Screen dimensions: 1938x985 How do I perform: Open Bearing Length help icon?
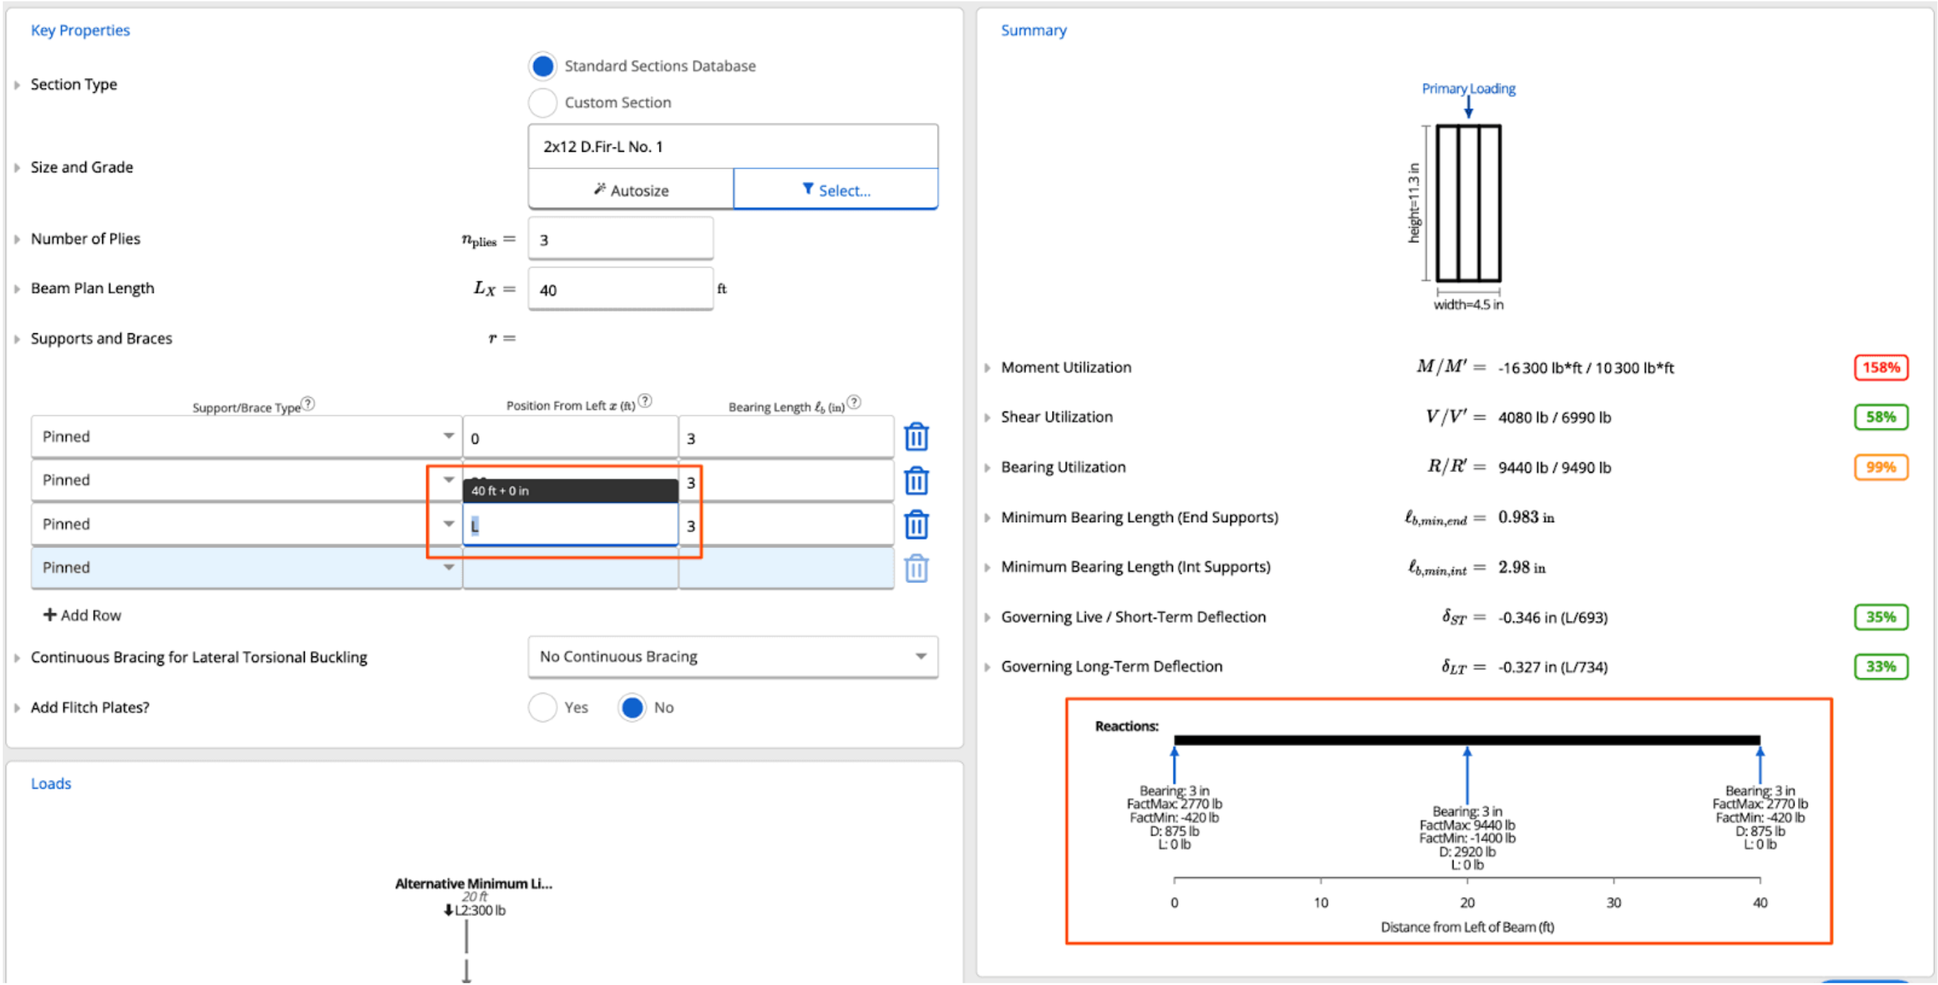pos(854,402)
